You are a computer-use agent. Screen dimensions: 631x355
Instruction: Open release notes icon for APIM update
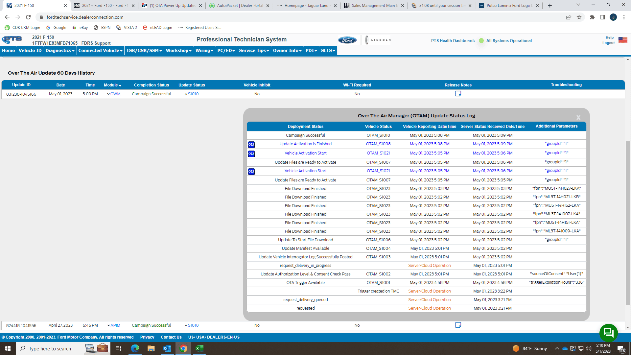458,325
